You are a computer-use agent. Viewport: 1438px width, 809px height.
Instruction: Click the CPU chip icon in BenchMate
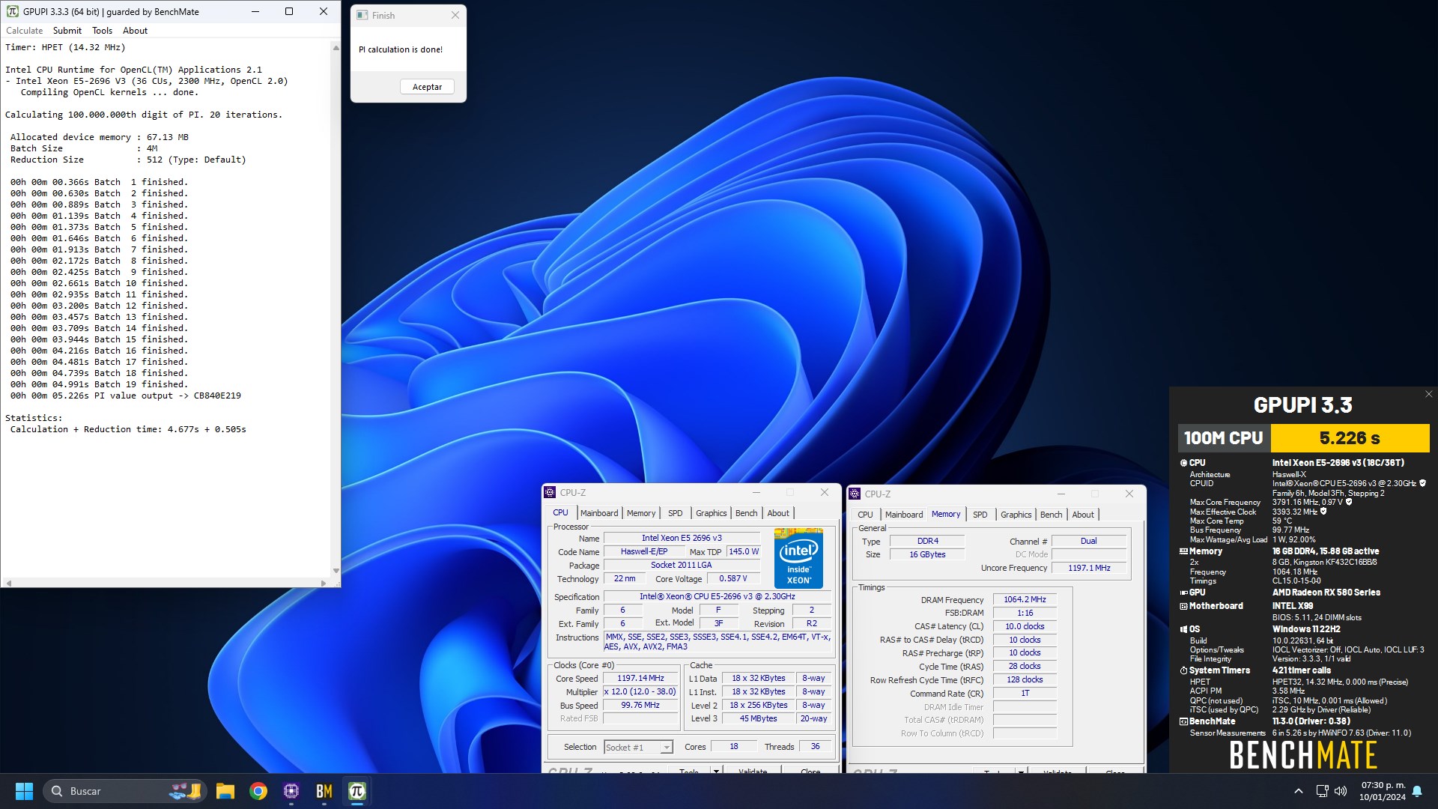coord(1183,463)
